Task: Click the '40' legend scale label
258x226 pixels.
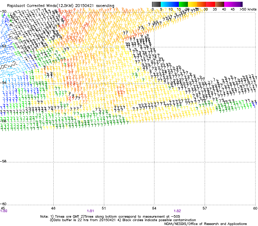Action: click(x=224, y=9)
